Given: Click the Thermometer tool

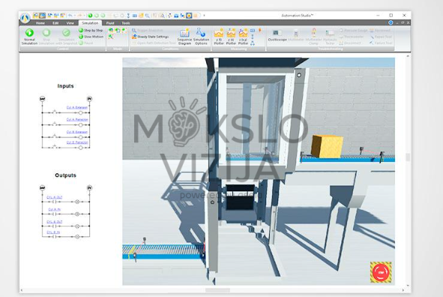Looking at the screenshot, I should point(352,37).
